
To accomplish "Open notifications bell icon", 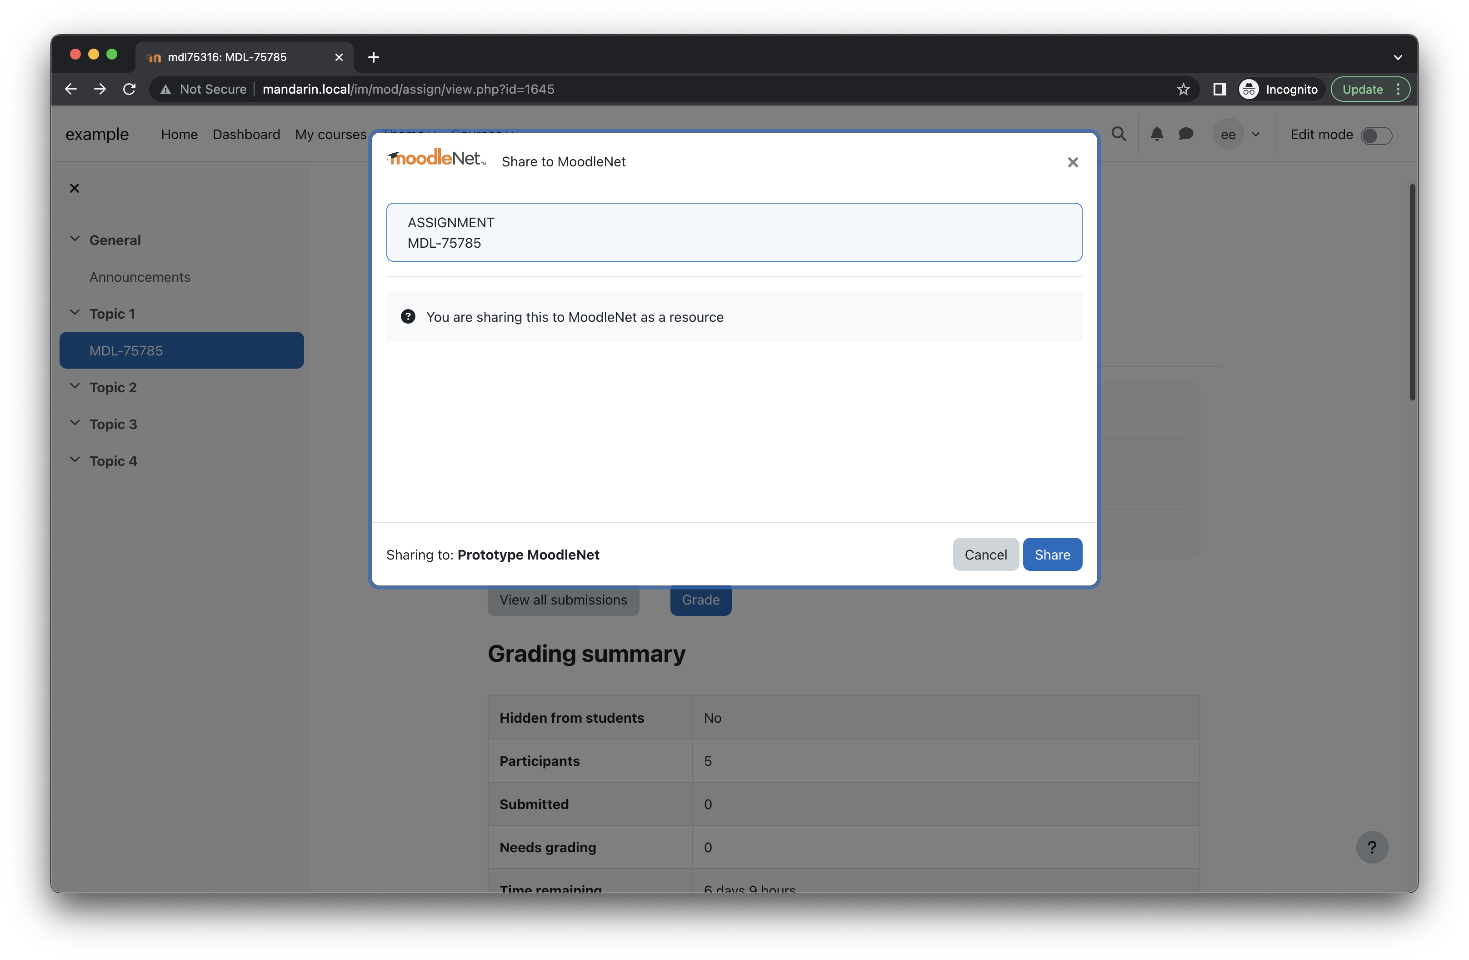I will (x=1157, y=134).
